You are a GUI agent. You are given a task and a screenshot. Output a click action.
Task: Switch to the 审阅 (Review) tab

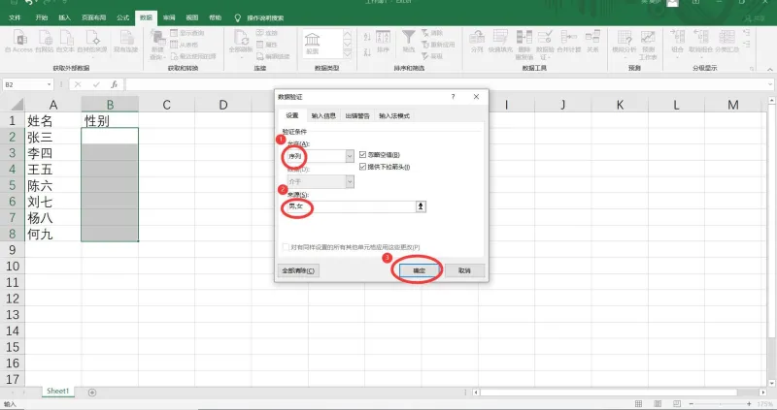pyautogui.click(x=169, y=17)
